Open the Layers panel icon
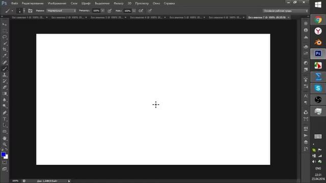Image resolution: width=326 pixels, height=183 pixels. [x=306, y=142]
